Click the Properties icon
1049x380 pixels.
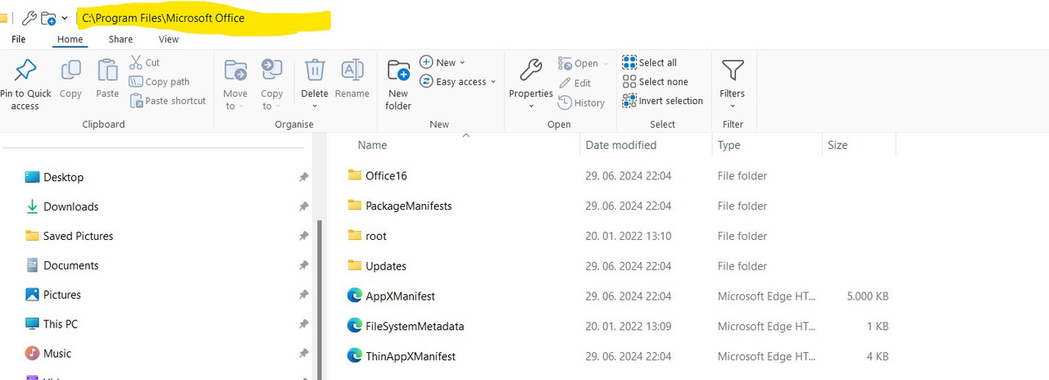[531, 70]
